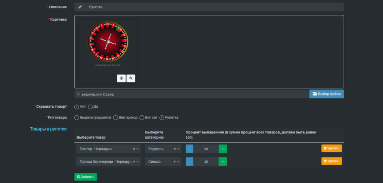Click the pngwing.com (1).png caption under thumbnail
This screenshot has height=183, width=383.
tap(108, 65)
